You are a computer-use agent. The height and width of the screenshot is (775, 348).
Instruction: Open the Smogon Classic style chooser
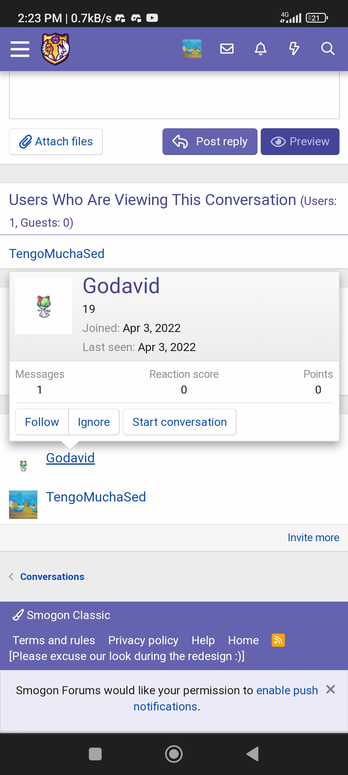tap(62, 615)
